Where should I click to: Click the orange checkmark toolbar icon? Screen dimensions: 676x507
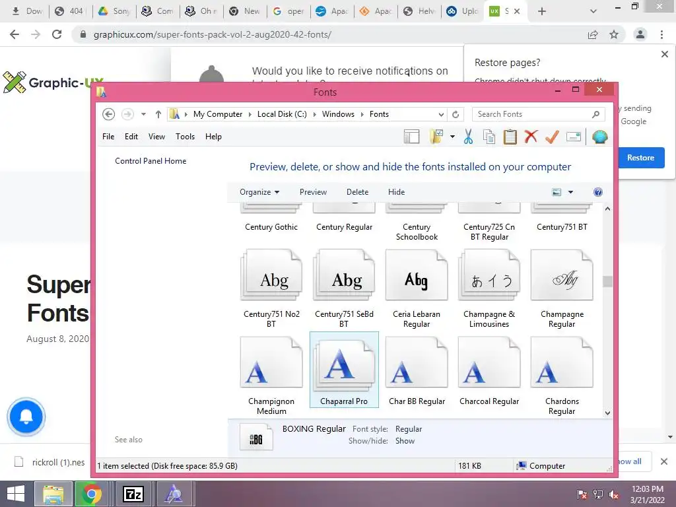point(552,137)
